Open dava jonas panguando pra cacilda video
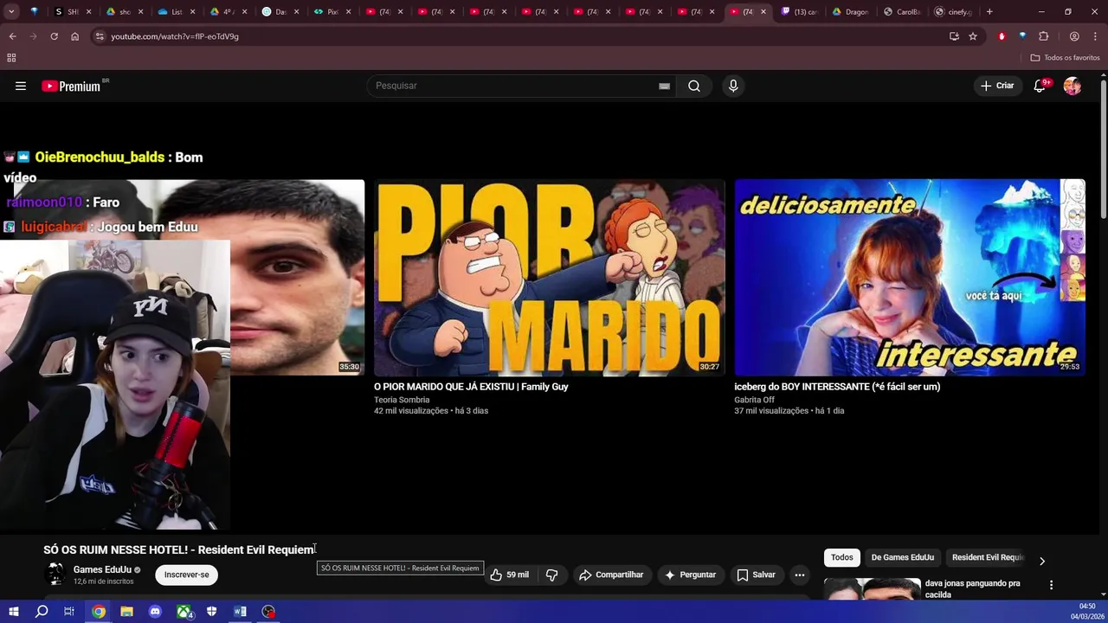 pyautogui.click(x=973, y=588)
